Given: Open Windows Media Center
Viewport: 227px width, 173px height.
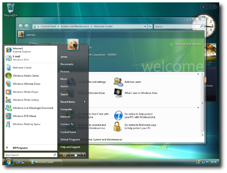Looking at the screenshot, I should (26, 76).
